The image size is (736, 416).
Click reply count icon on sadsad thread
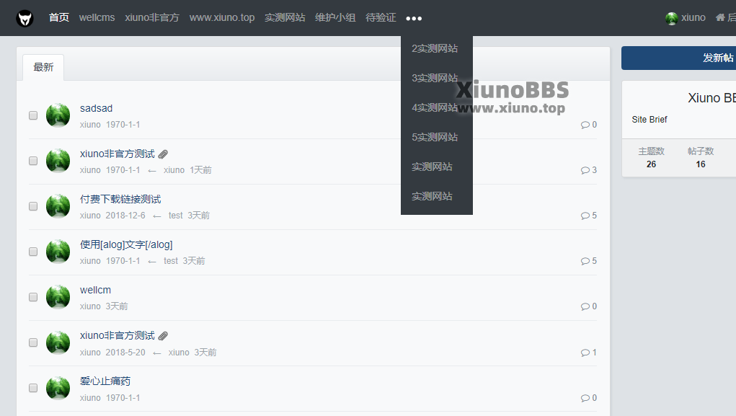[585, 125]
